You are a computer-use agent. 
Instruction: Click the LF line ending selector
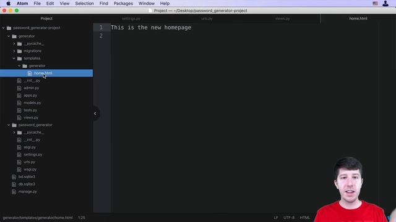[x=276, y=218]
